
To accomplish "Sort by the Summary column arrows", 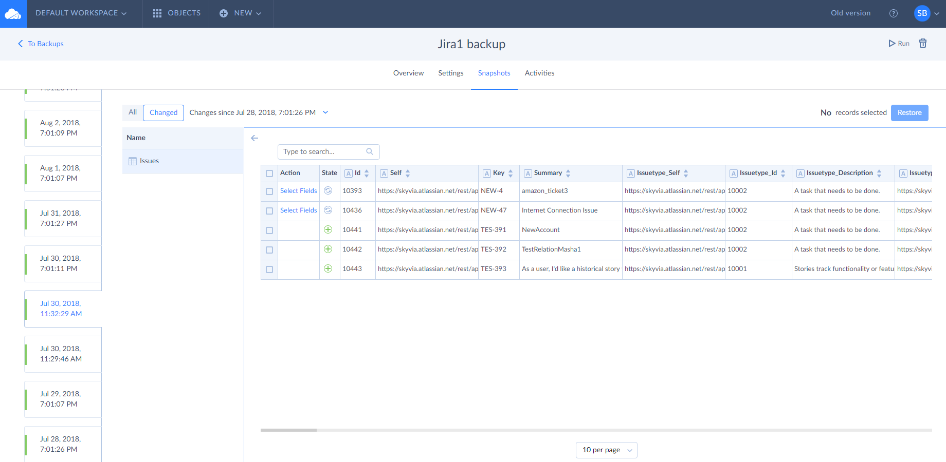I will (568, 174).
